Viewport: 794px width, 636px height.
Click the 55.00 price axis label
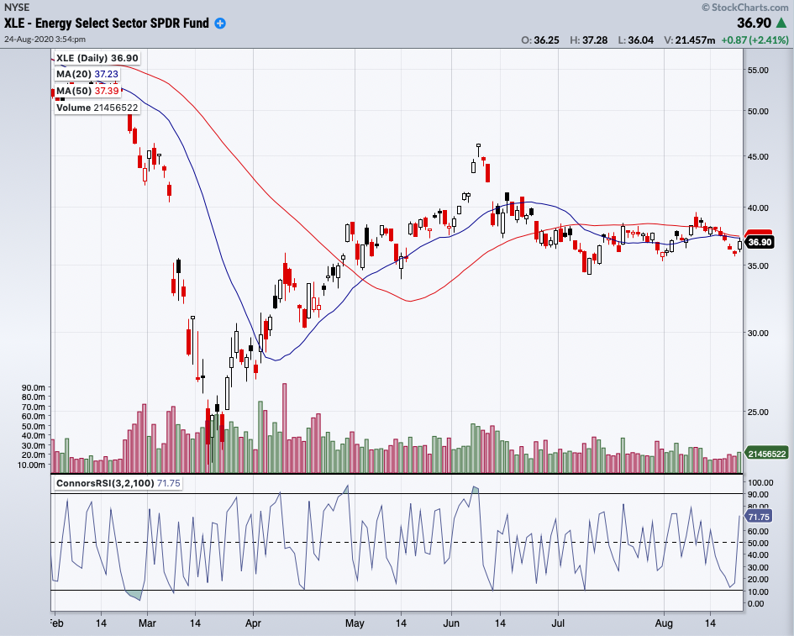(760, 71)
